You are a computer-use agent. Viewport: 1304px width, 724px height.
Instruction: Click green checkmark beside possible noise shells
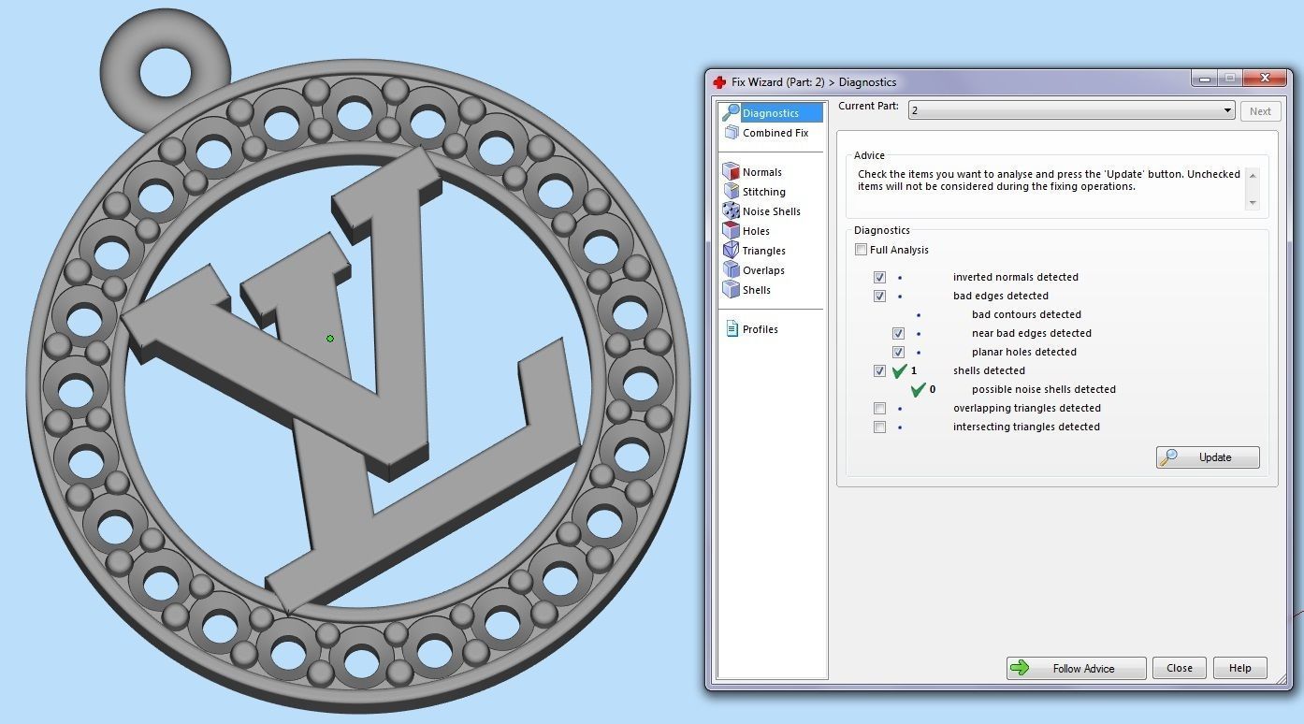[919, 389]
